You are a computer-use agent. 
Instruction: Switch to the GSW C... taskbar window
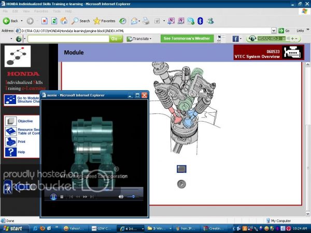click(102, 229)
